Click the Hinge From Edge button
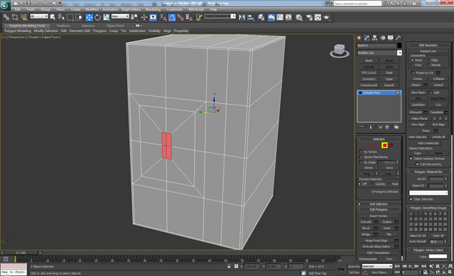454x276 pixels. pos(377,240)
